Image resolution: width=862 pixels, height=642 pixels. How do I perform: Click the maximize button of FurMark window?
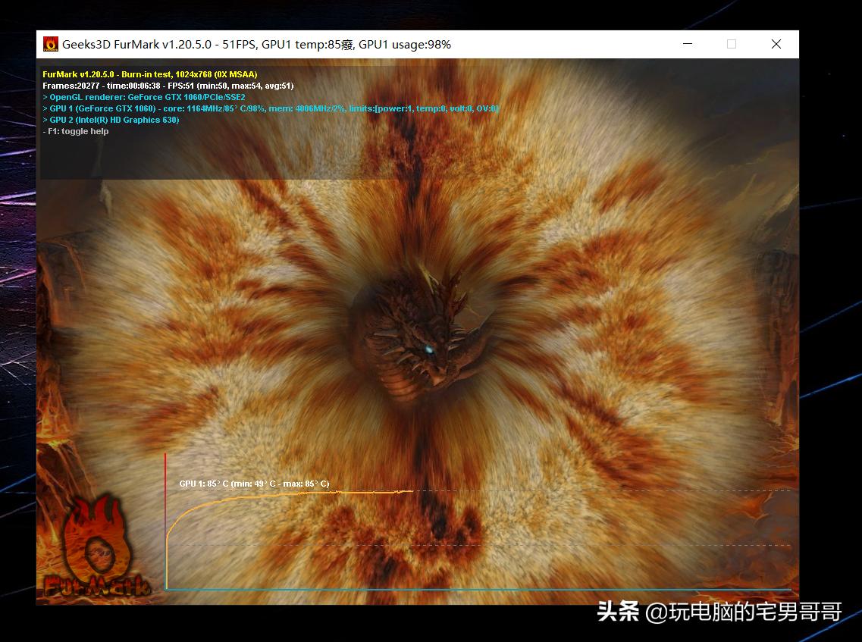732,44
